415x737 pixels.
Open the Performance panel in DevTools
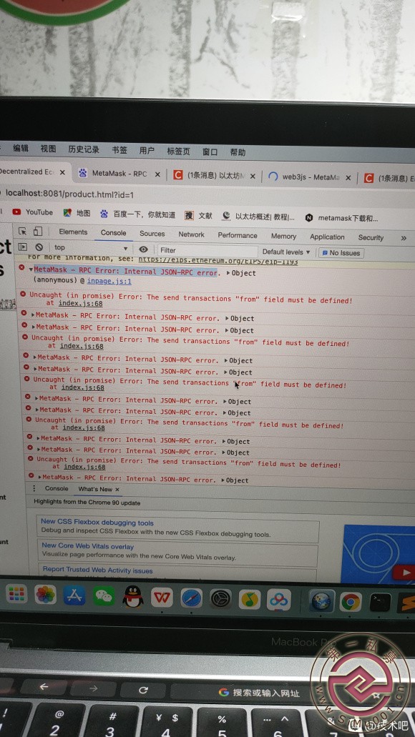point(238,235)
